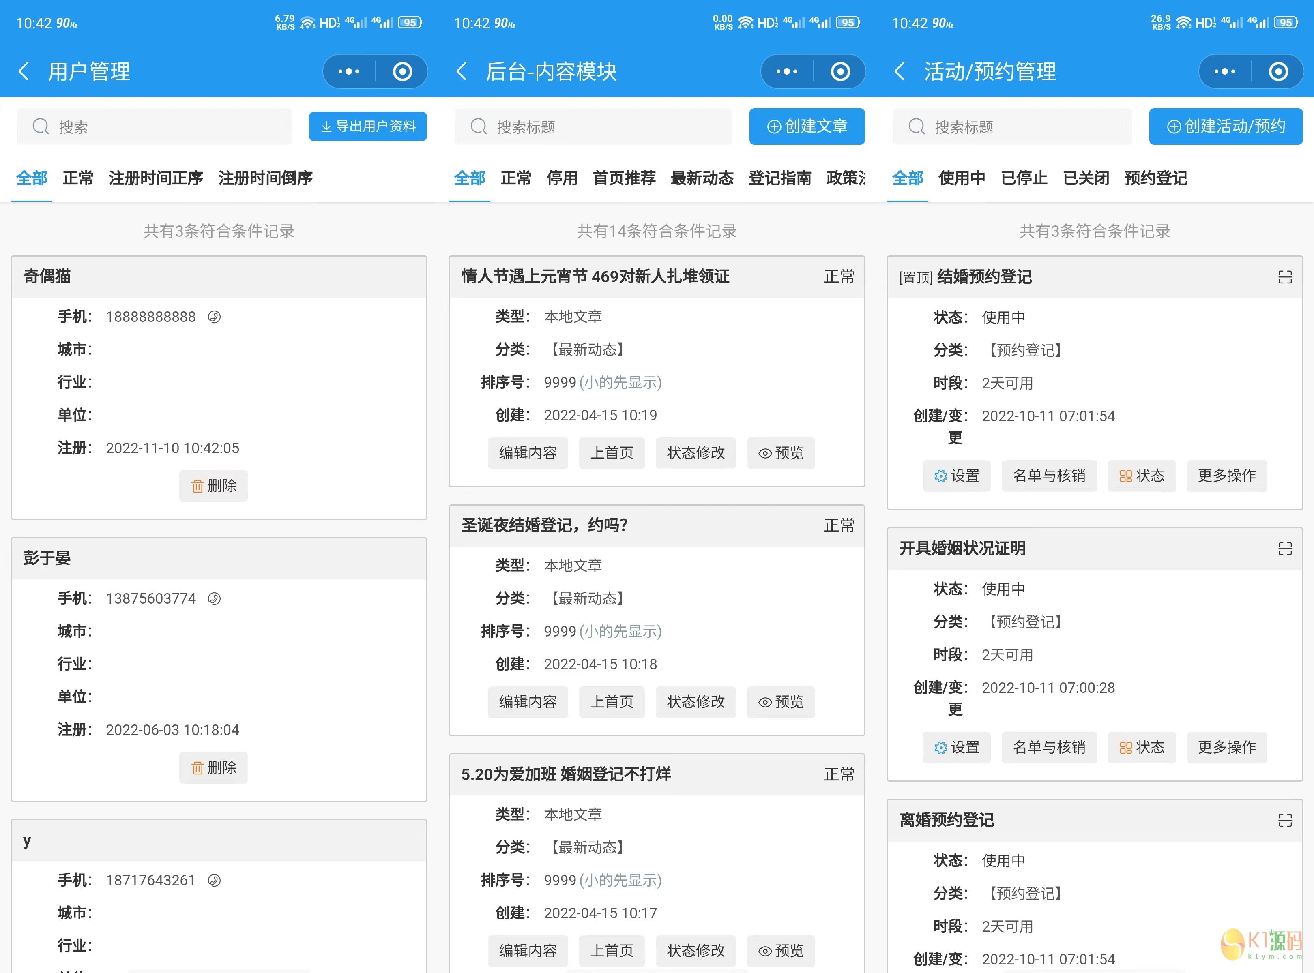Preview the 情人节遇上元宵节 article

point(781,453)
